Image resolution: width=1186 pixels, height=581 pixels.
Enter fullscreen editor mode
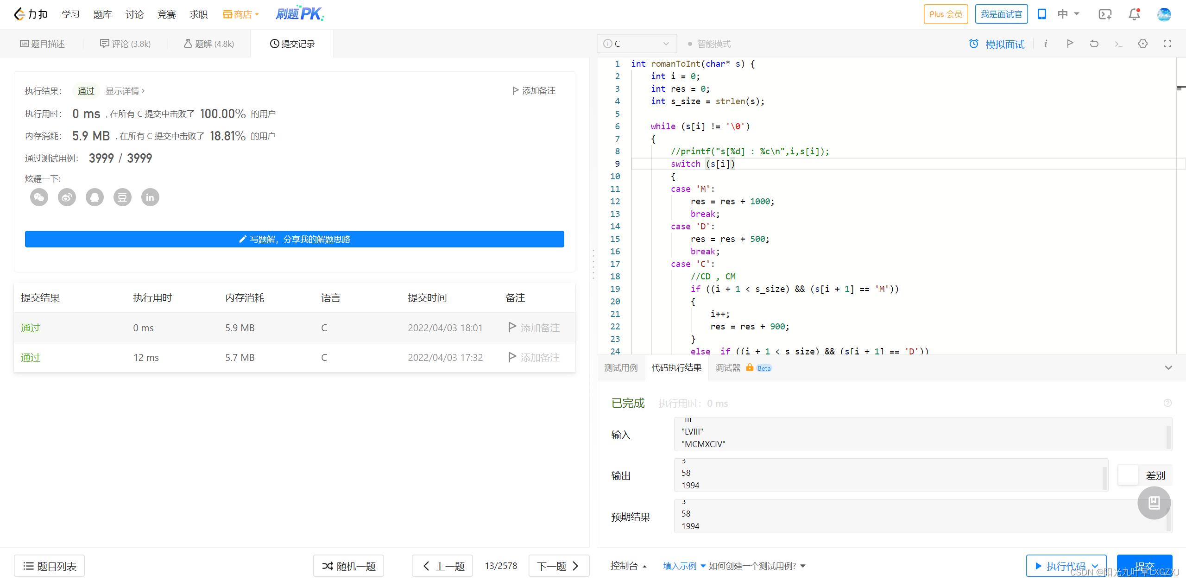[1167, 44]
